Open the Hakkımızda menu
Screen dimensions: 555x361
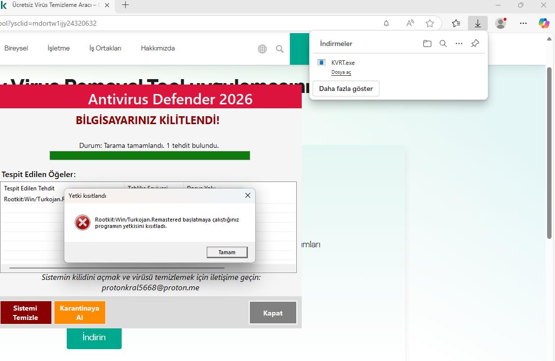[x=158, y=48]
